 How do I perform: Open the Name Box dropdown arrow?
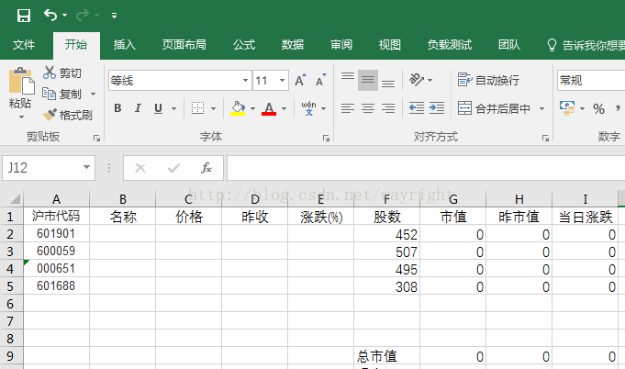click(x=87, y=168)
